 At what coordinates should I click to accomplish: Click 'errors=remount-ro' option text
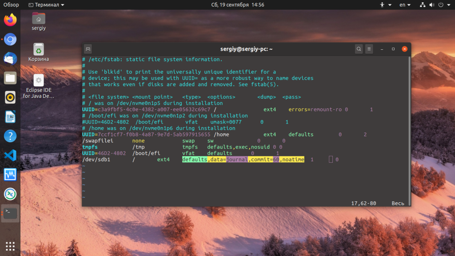pos(315,109)
